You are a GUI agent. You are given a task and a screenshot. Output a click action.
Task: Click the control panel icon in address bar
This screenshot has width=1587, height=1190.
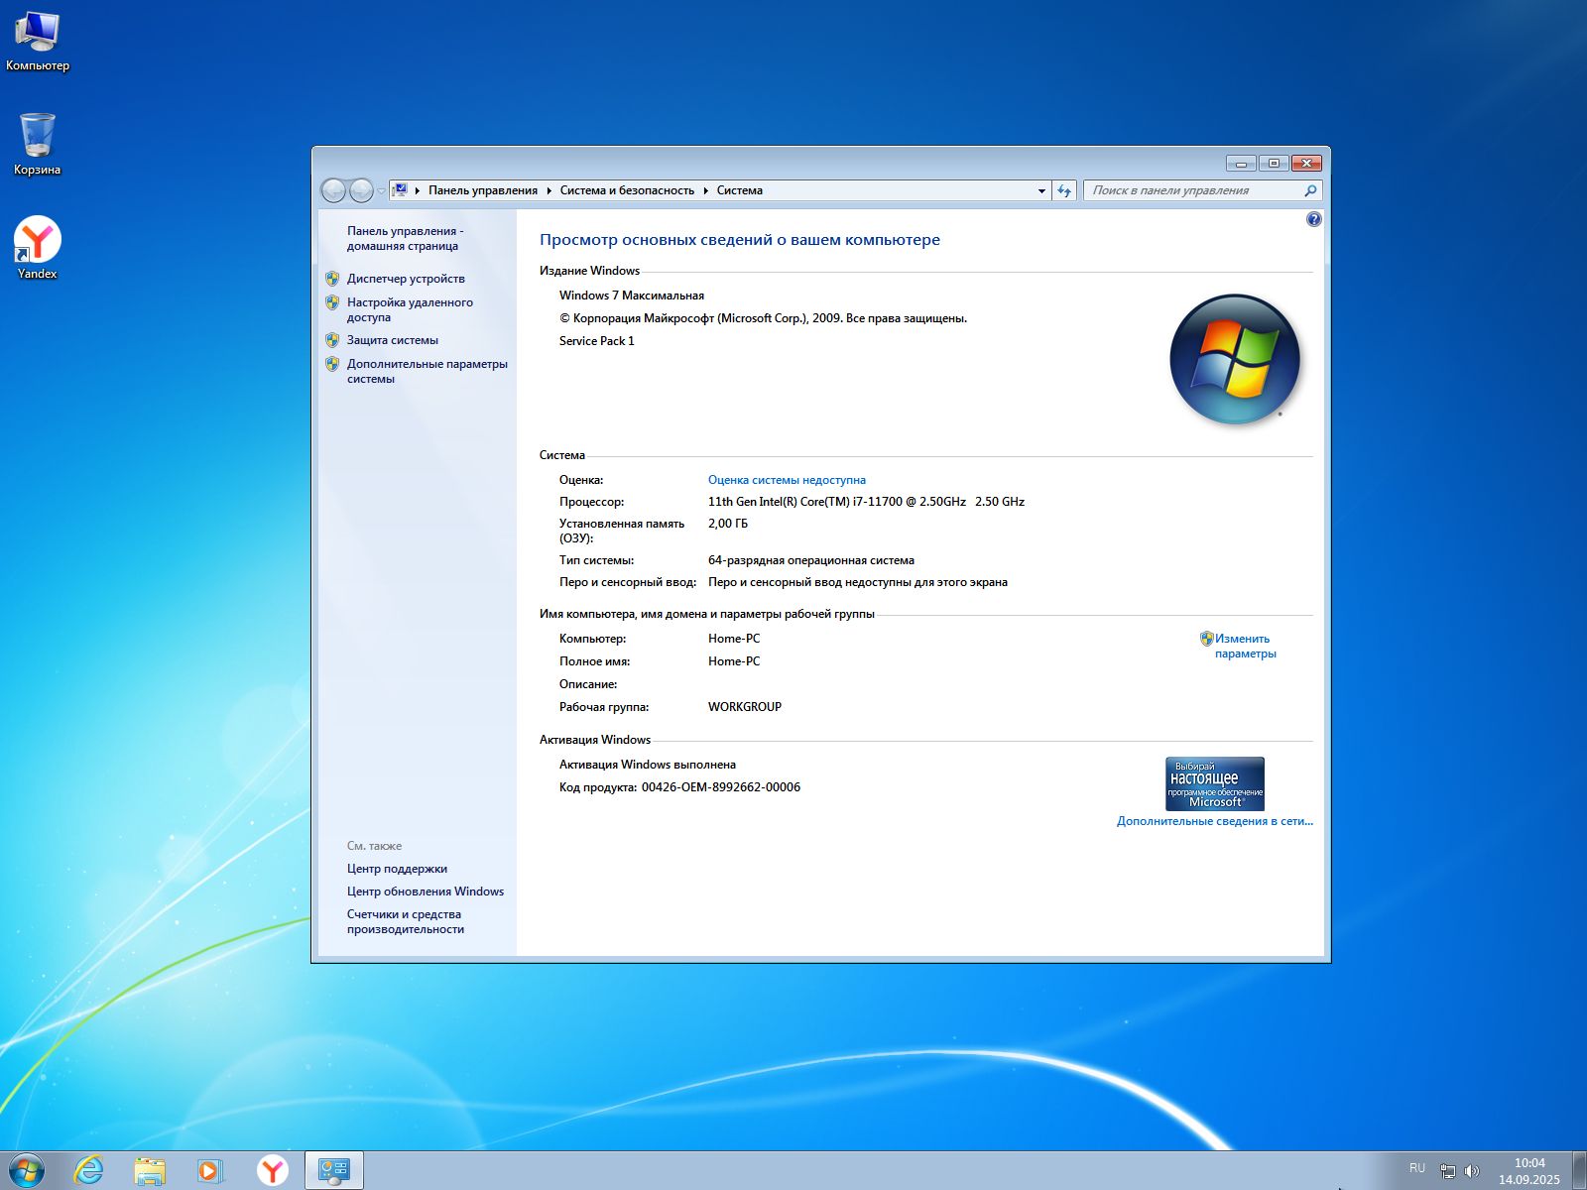click(400, 190)
